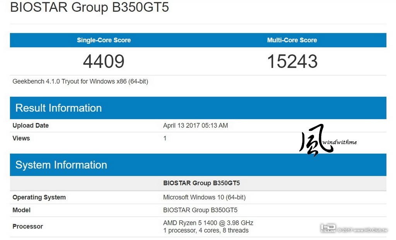Click the Model value BIOSTAR Group B350GT5
The height and width of the screenshot is (240, 396).
click(200, 210)
